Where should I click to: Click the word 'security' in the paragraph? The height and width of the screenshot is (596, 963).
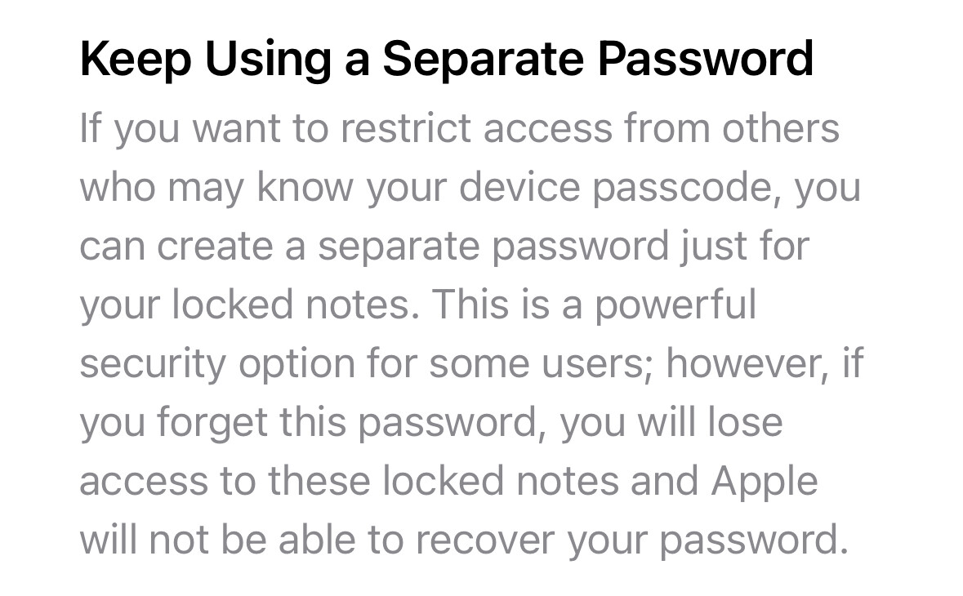pos(153,364)
